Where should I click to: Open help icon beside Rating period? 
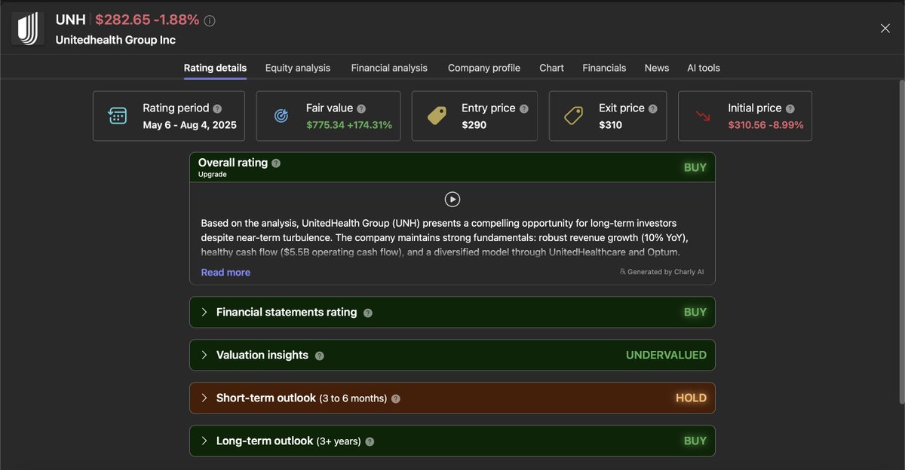click(x=217, y=108)
